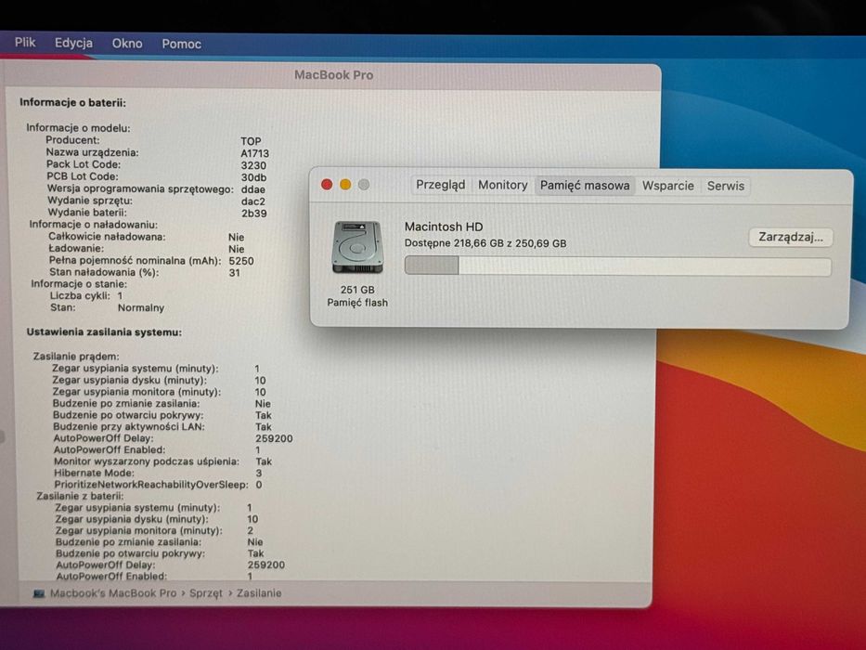
Task: Select the Hibernate Mode row
Action: click(158, 474)
